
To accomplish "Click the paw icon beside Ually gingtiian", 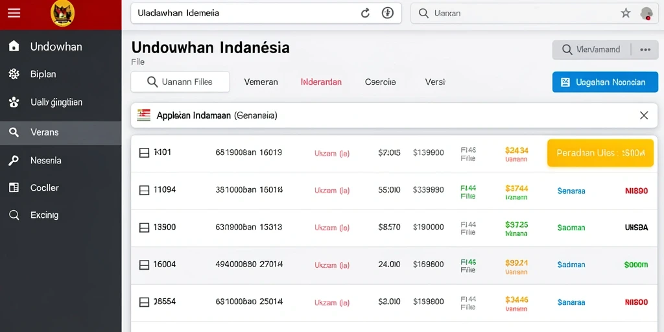I will click(x=14, y=102).
